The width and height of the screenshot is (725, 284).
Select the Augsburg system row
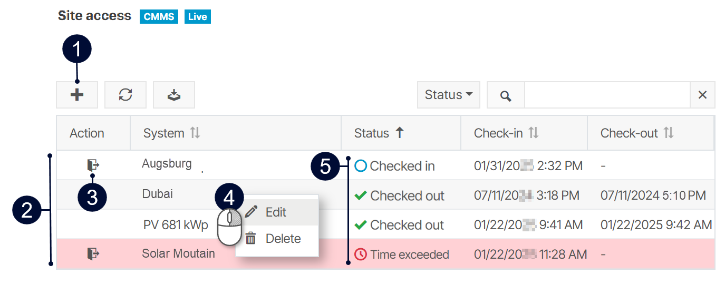pos(385,165)
